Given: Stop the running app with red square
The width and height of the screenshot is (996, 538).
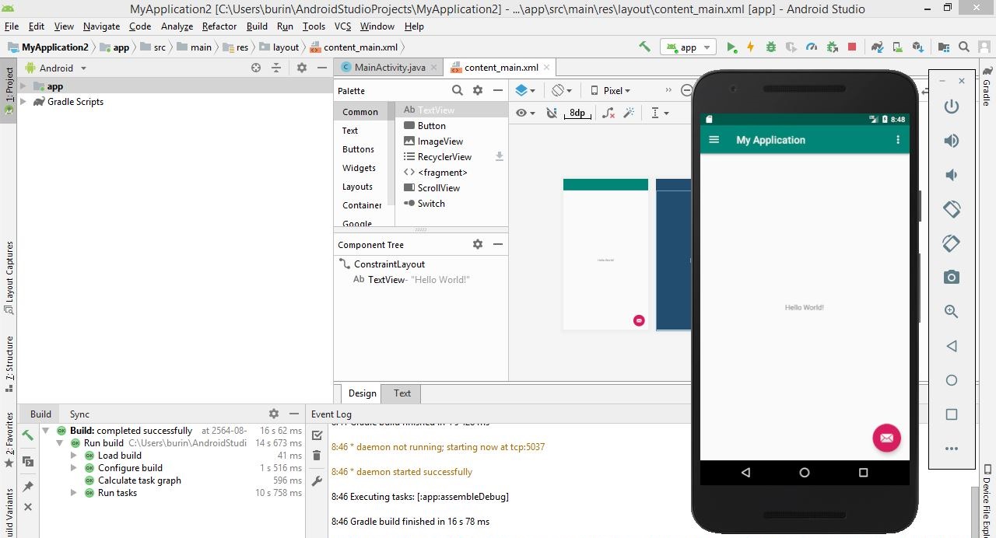Looking at the screenshot, I should tap(852, 47).
